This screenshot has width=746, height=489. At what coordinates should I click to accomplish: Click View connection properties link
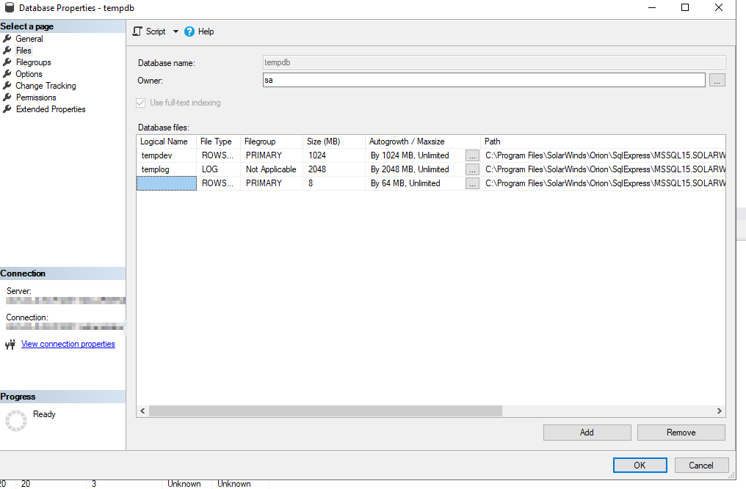click(x=68, y=343)
